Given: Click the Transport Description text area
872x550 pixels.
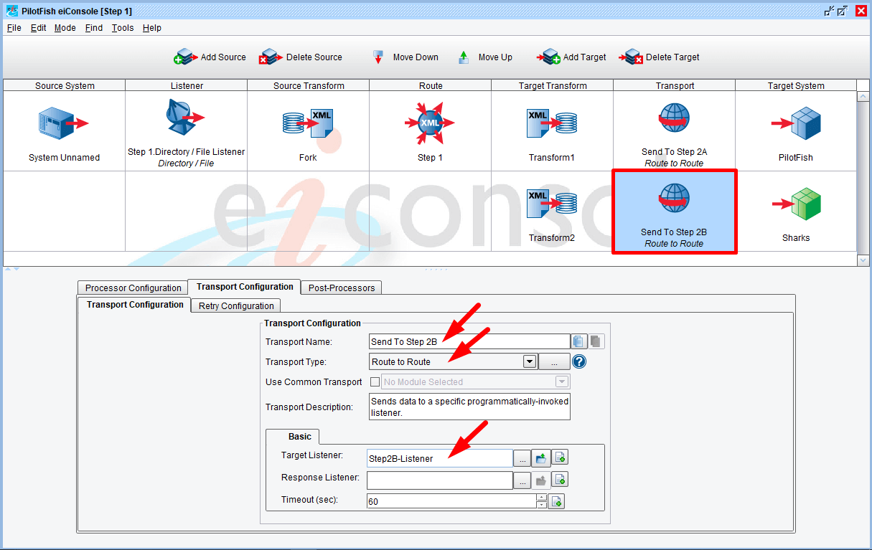Looking at the screenshot, I should click(469, 407).
